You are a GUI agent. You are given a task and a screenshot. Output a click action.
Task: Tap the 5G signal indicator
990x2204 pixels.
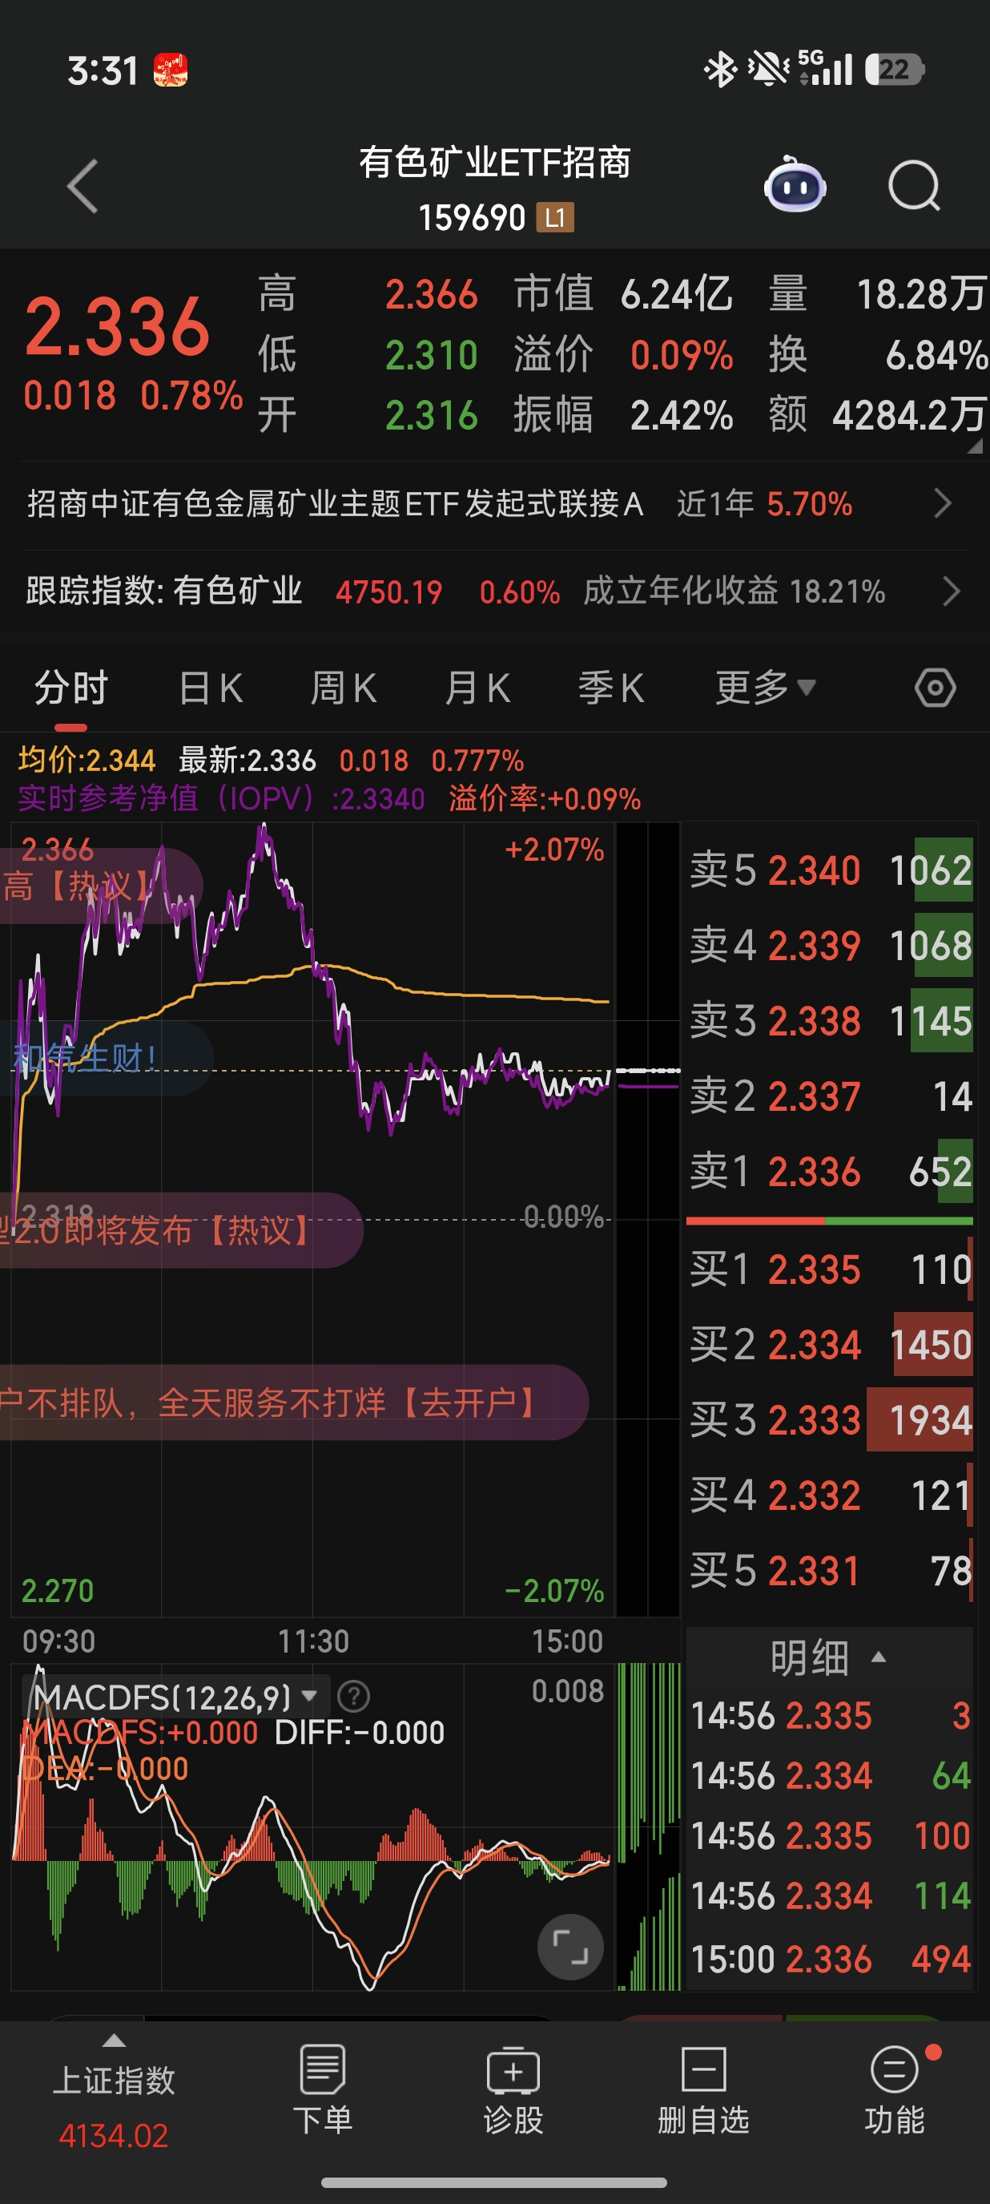point(825,68)
